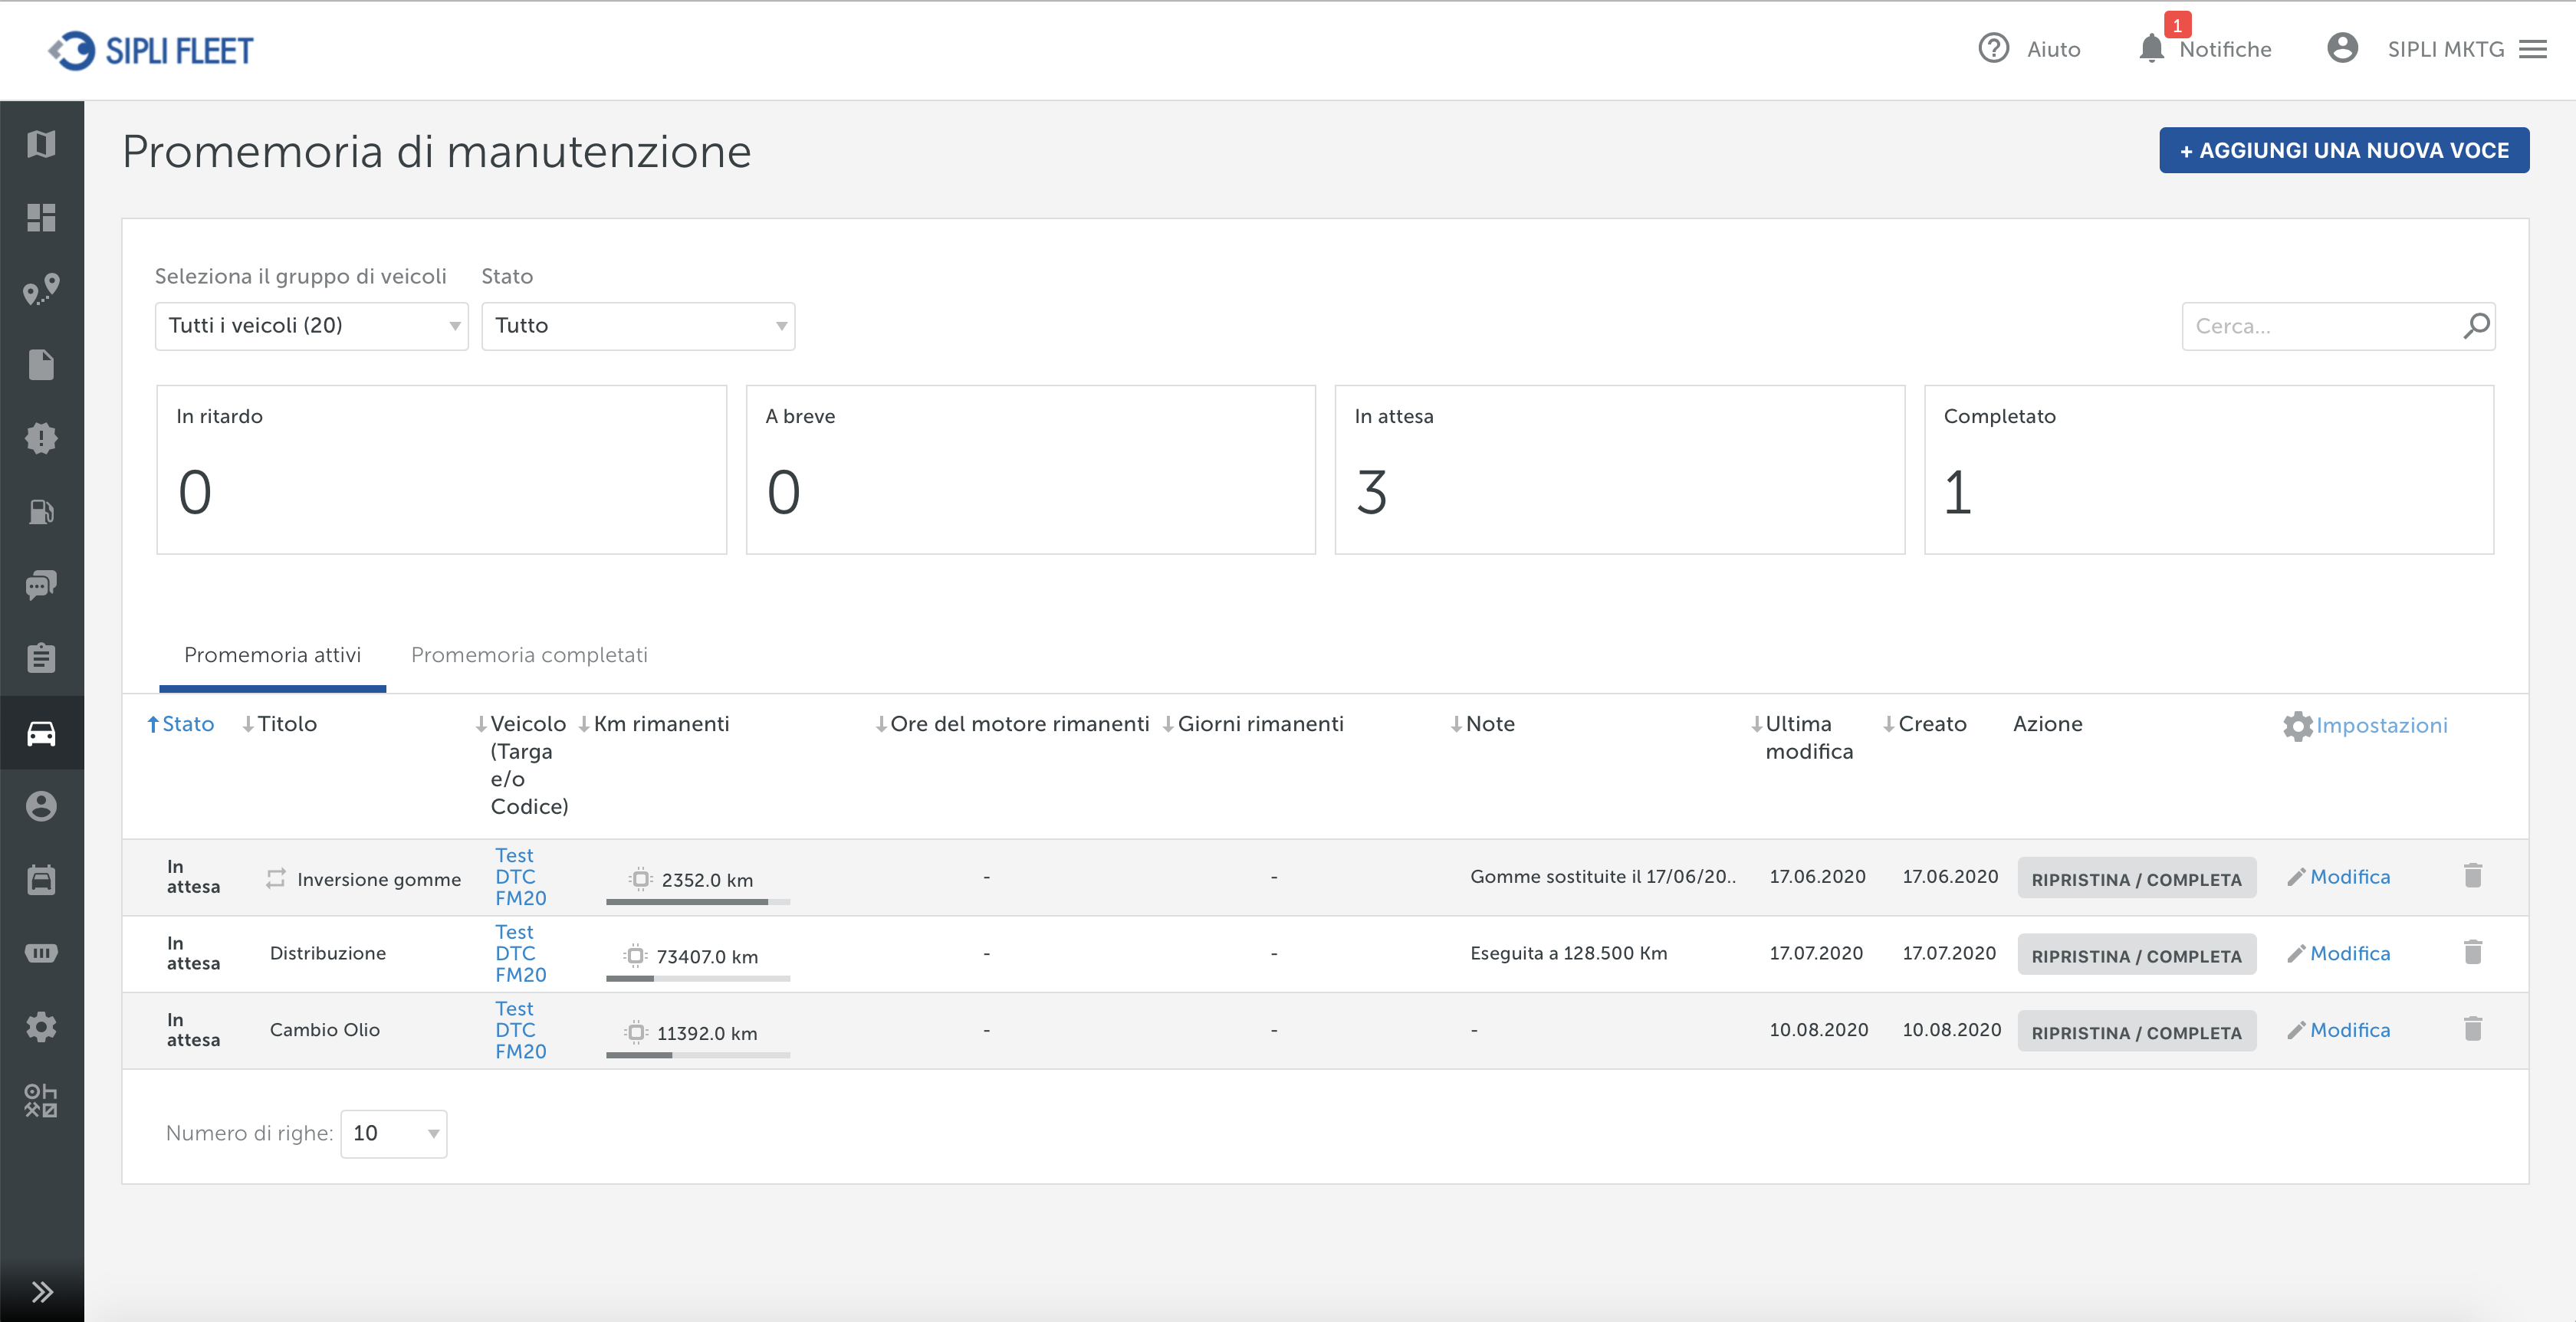Open the dashboard sidebar icon
The width and height of the screenshot is (2576, 1322).
[41, 217]
